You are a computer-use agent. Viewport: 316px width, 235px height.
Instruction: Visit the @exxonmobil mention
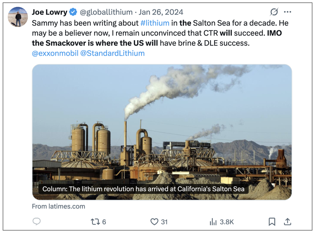55,53
